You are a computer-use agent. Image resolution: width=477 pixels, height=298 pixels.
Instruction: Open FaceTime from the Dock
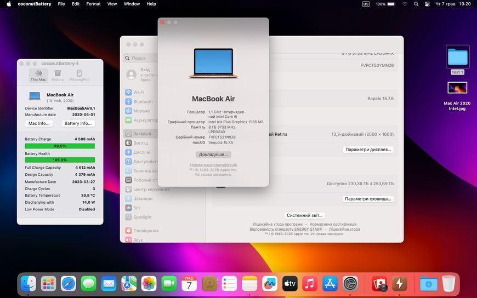[x=169, y=284]
